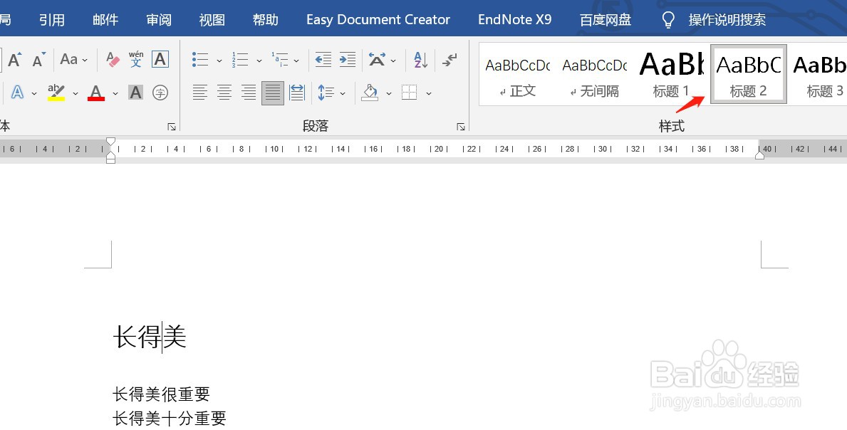This screenshot has height=430, width=847.
Task: Select the clear all formatting icon
Action: coord(112,60)
